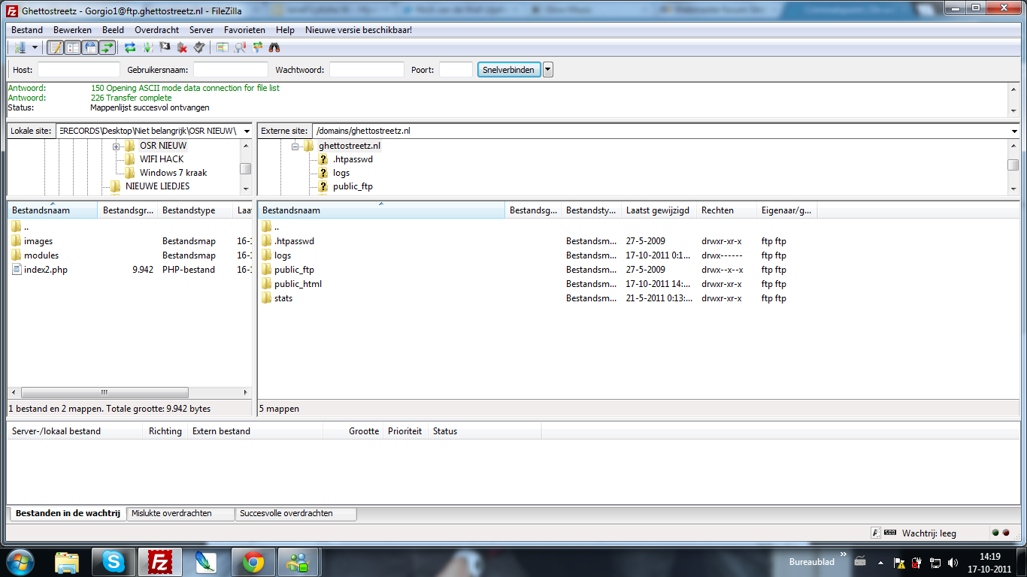1027x577 pixels.
Task: Select the local modules folder
Action: (x=41, y=255)
